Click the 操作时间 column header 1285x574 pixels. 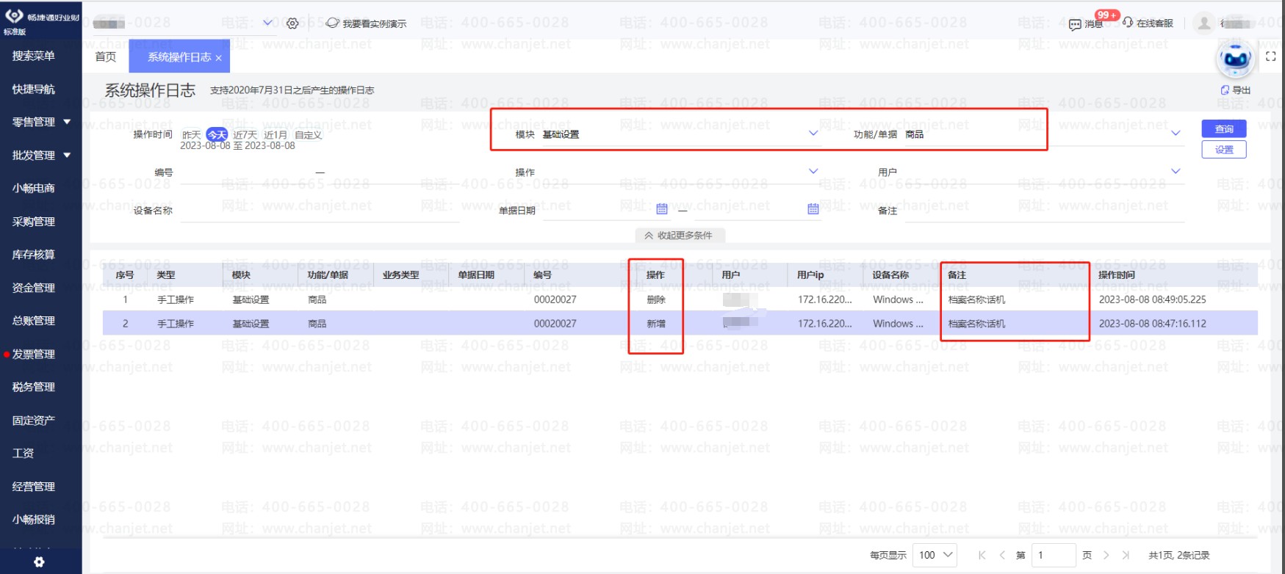[1117, 275]
